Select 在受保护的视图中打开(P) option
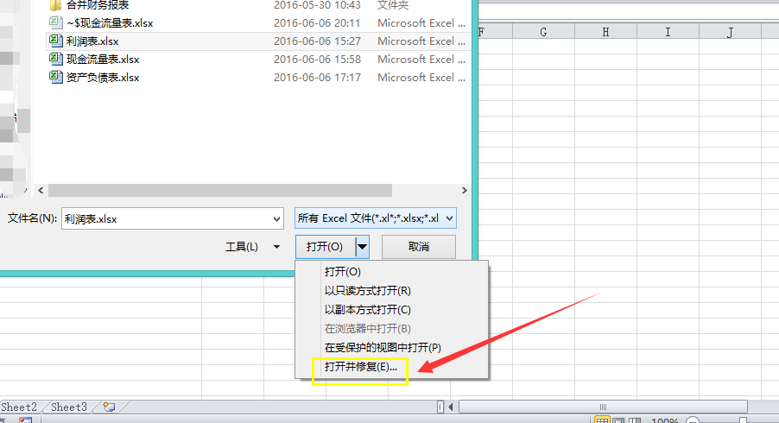779x423 pixels. click(x=383, y=347)
